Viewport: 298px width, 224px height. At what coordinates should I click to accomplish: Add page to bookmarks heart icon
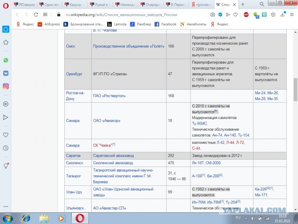[235, 14]
